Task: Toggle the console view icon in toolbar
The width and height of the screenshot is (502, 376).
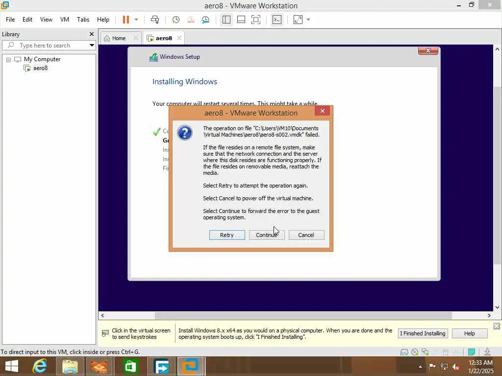Action: 277,20
